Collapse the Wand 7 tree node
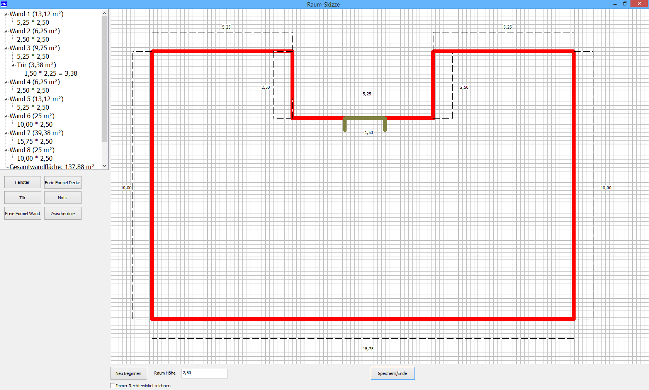The image size is (649, 390). [x=6, y=133]
